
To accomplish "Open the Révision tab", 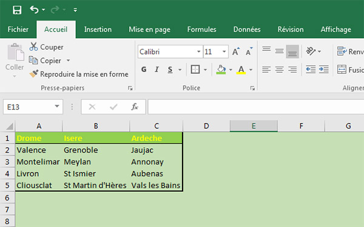I will 291,30.
